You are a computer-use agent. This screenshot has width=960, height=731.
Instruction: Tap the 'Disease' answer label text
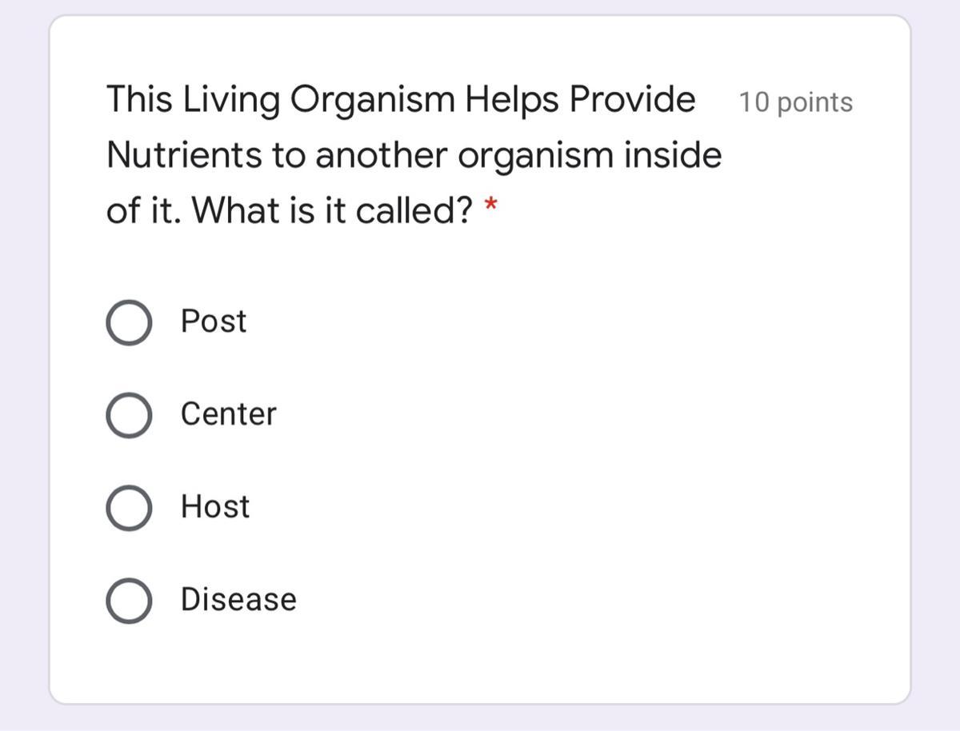[238, 600]
